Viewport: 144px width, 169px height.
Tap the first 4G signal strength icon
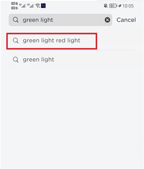pyautogui.click(x=22, y=6)
